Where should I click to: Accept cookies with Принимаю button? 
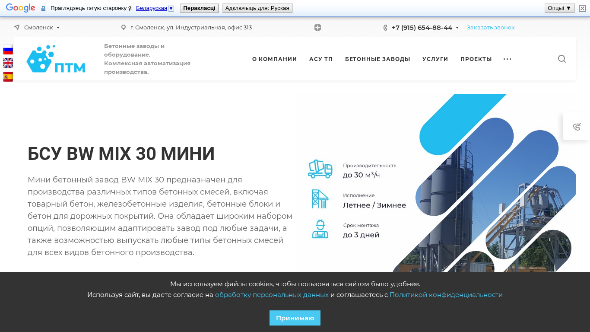(295, 318)
